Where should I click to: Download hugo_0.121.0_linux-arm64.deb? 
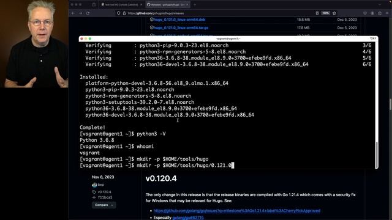tap(179, 20)
